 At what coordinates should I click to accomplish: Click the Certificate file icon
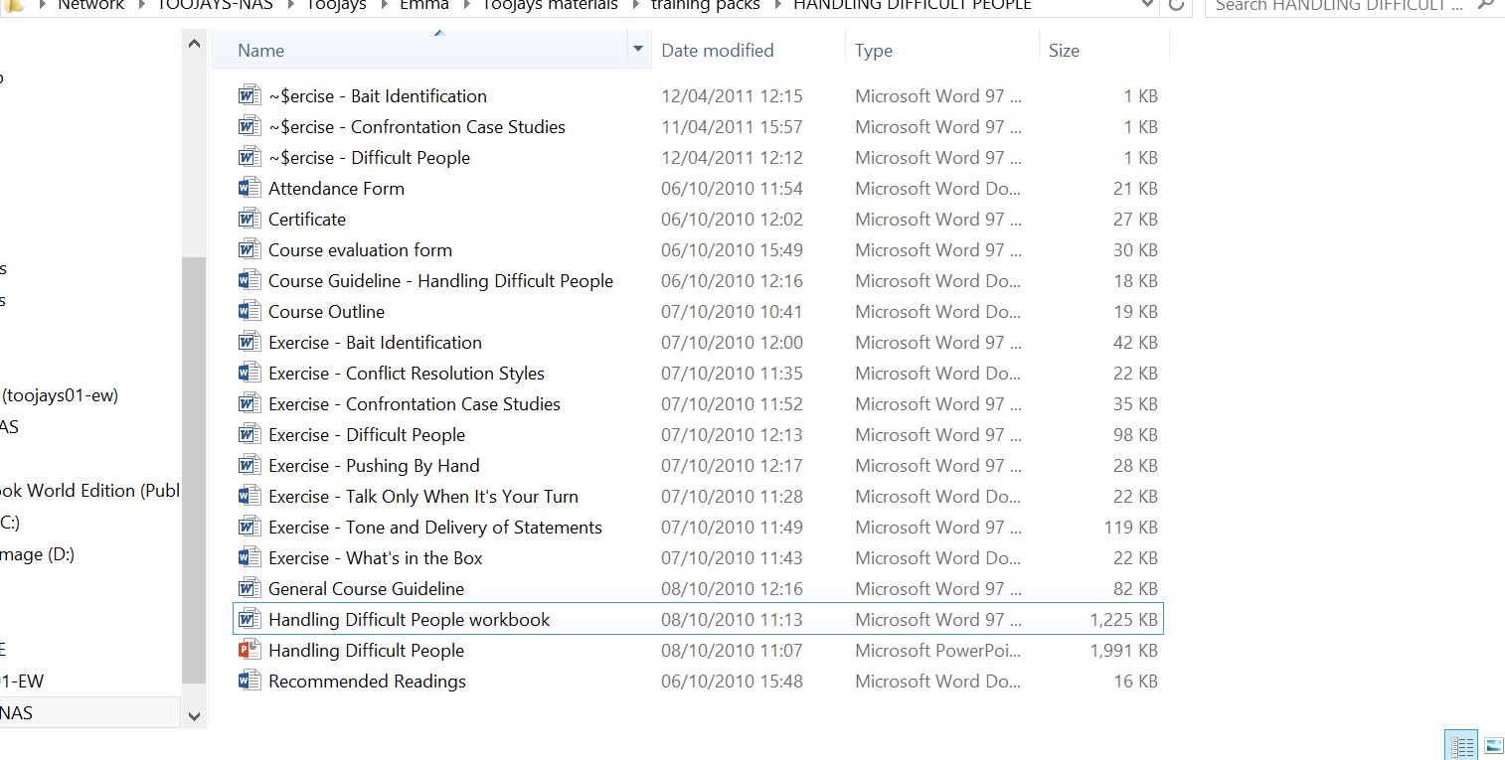click(250, 219)
